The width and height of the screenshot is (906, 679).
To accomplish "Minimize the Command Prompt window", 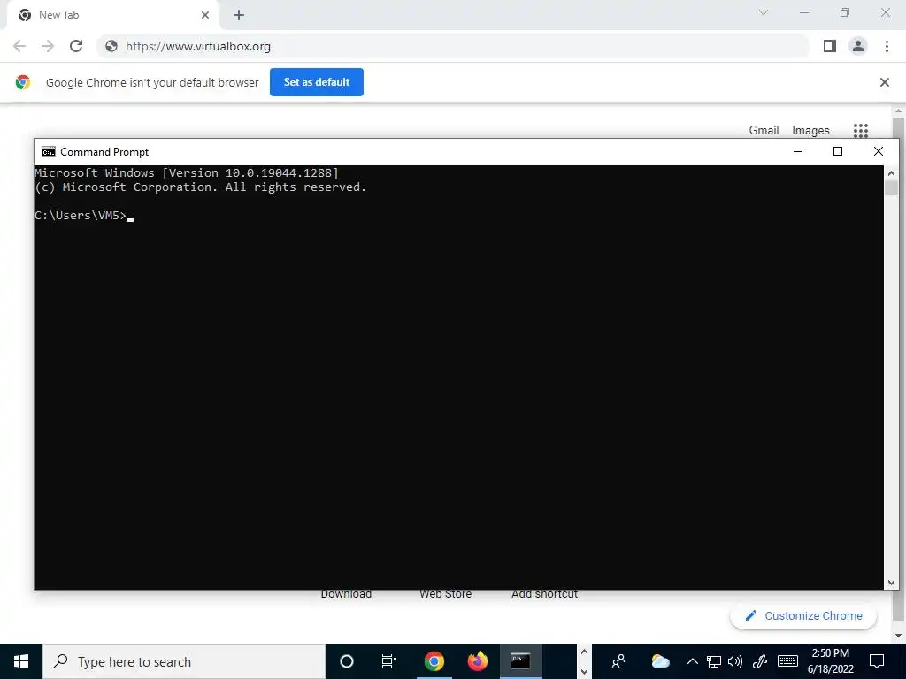I will pos(798,151).
